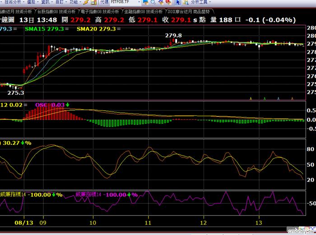Click the 收 279.1 close price value
Screen dimensions: 316x235
pyautogui.click(x=177, y=20)
